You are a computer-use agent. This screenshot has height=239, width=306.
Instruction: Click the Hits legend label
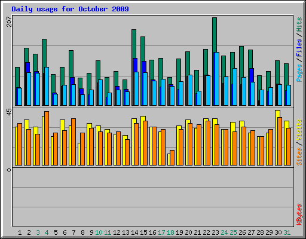[x=299, y=24]
